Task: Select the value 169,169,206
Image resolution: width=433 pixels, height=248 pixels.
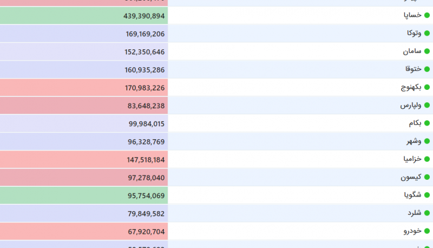Action: tap(145, 34)
